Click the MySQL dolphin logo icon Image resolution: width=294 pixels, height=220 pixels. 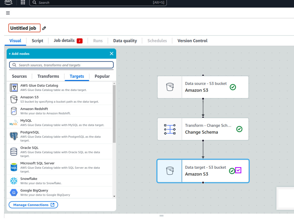14,123
